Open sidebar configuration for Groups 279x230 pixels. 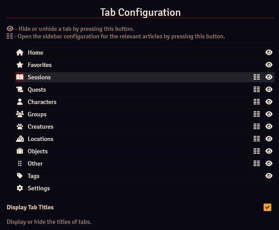point(257,114)
